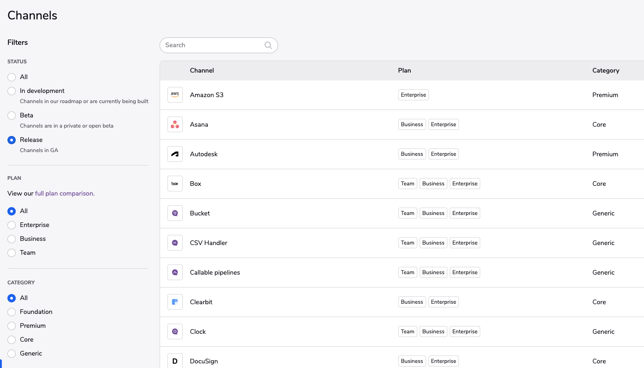Screen dimensions: 644x368
Task: Filter by Team plan
Action: [x=12, y=253]
